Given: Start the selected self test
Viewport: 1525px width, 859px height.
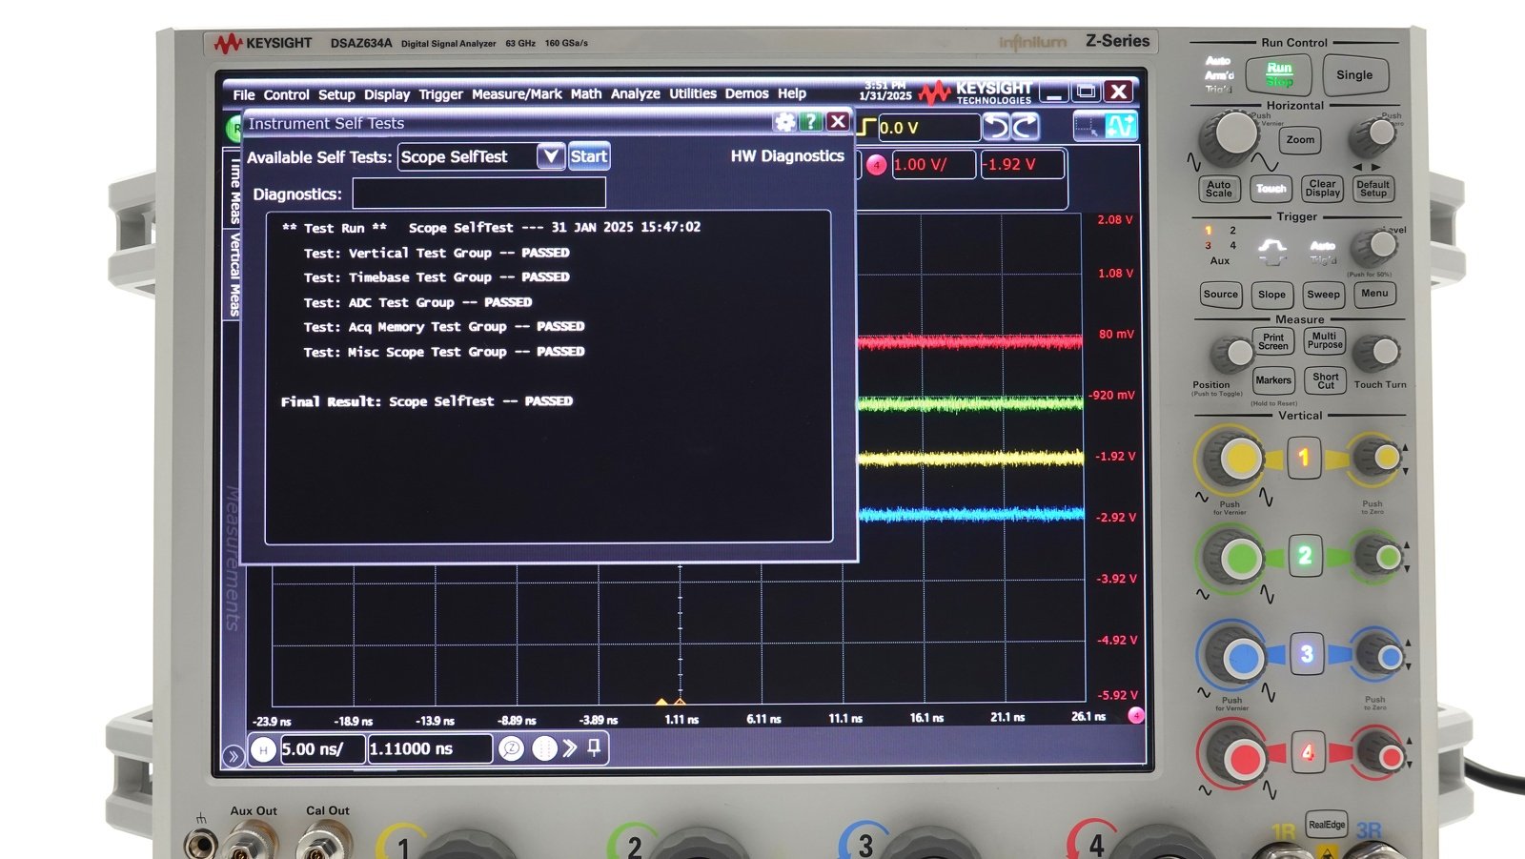Looking at the screenshot, I should [x=589, y=156].
